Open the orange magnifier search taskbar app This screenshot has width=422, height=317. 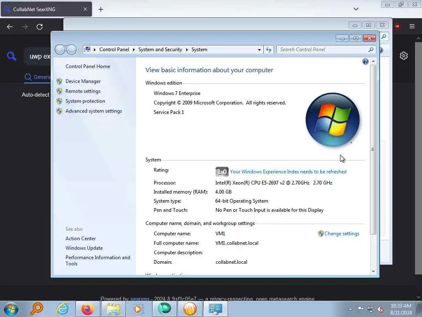37,309
